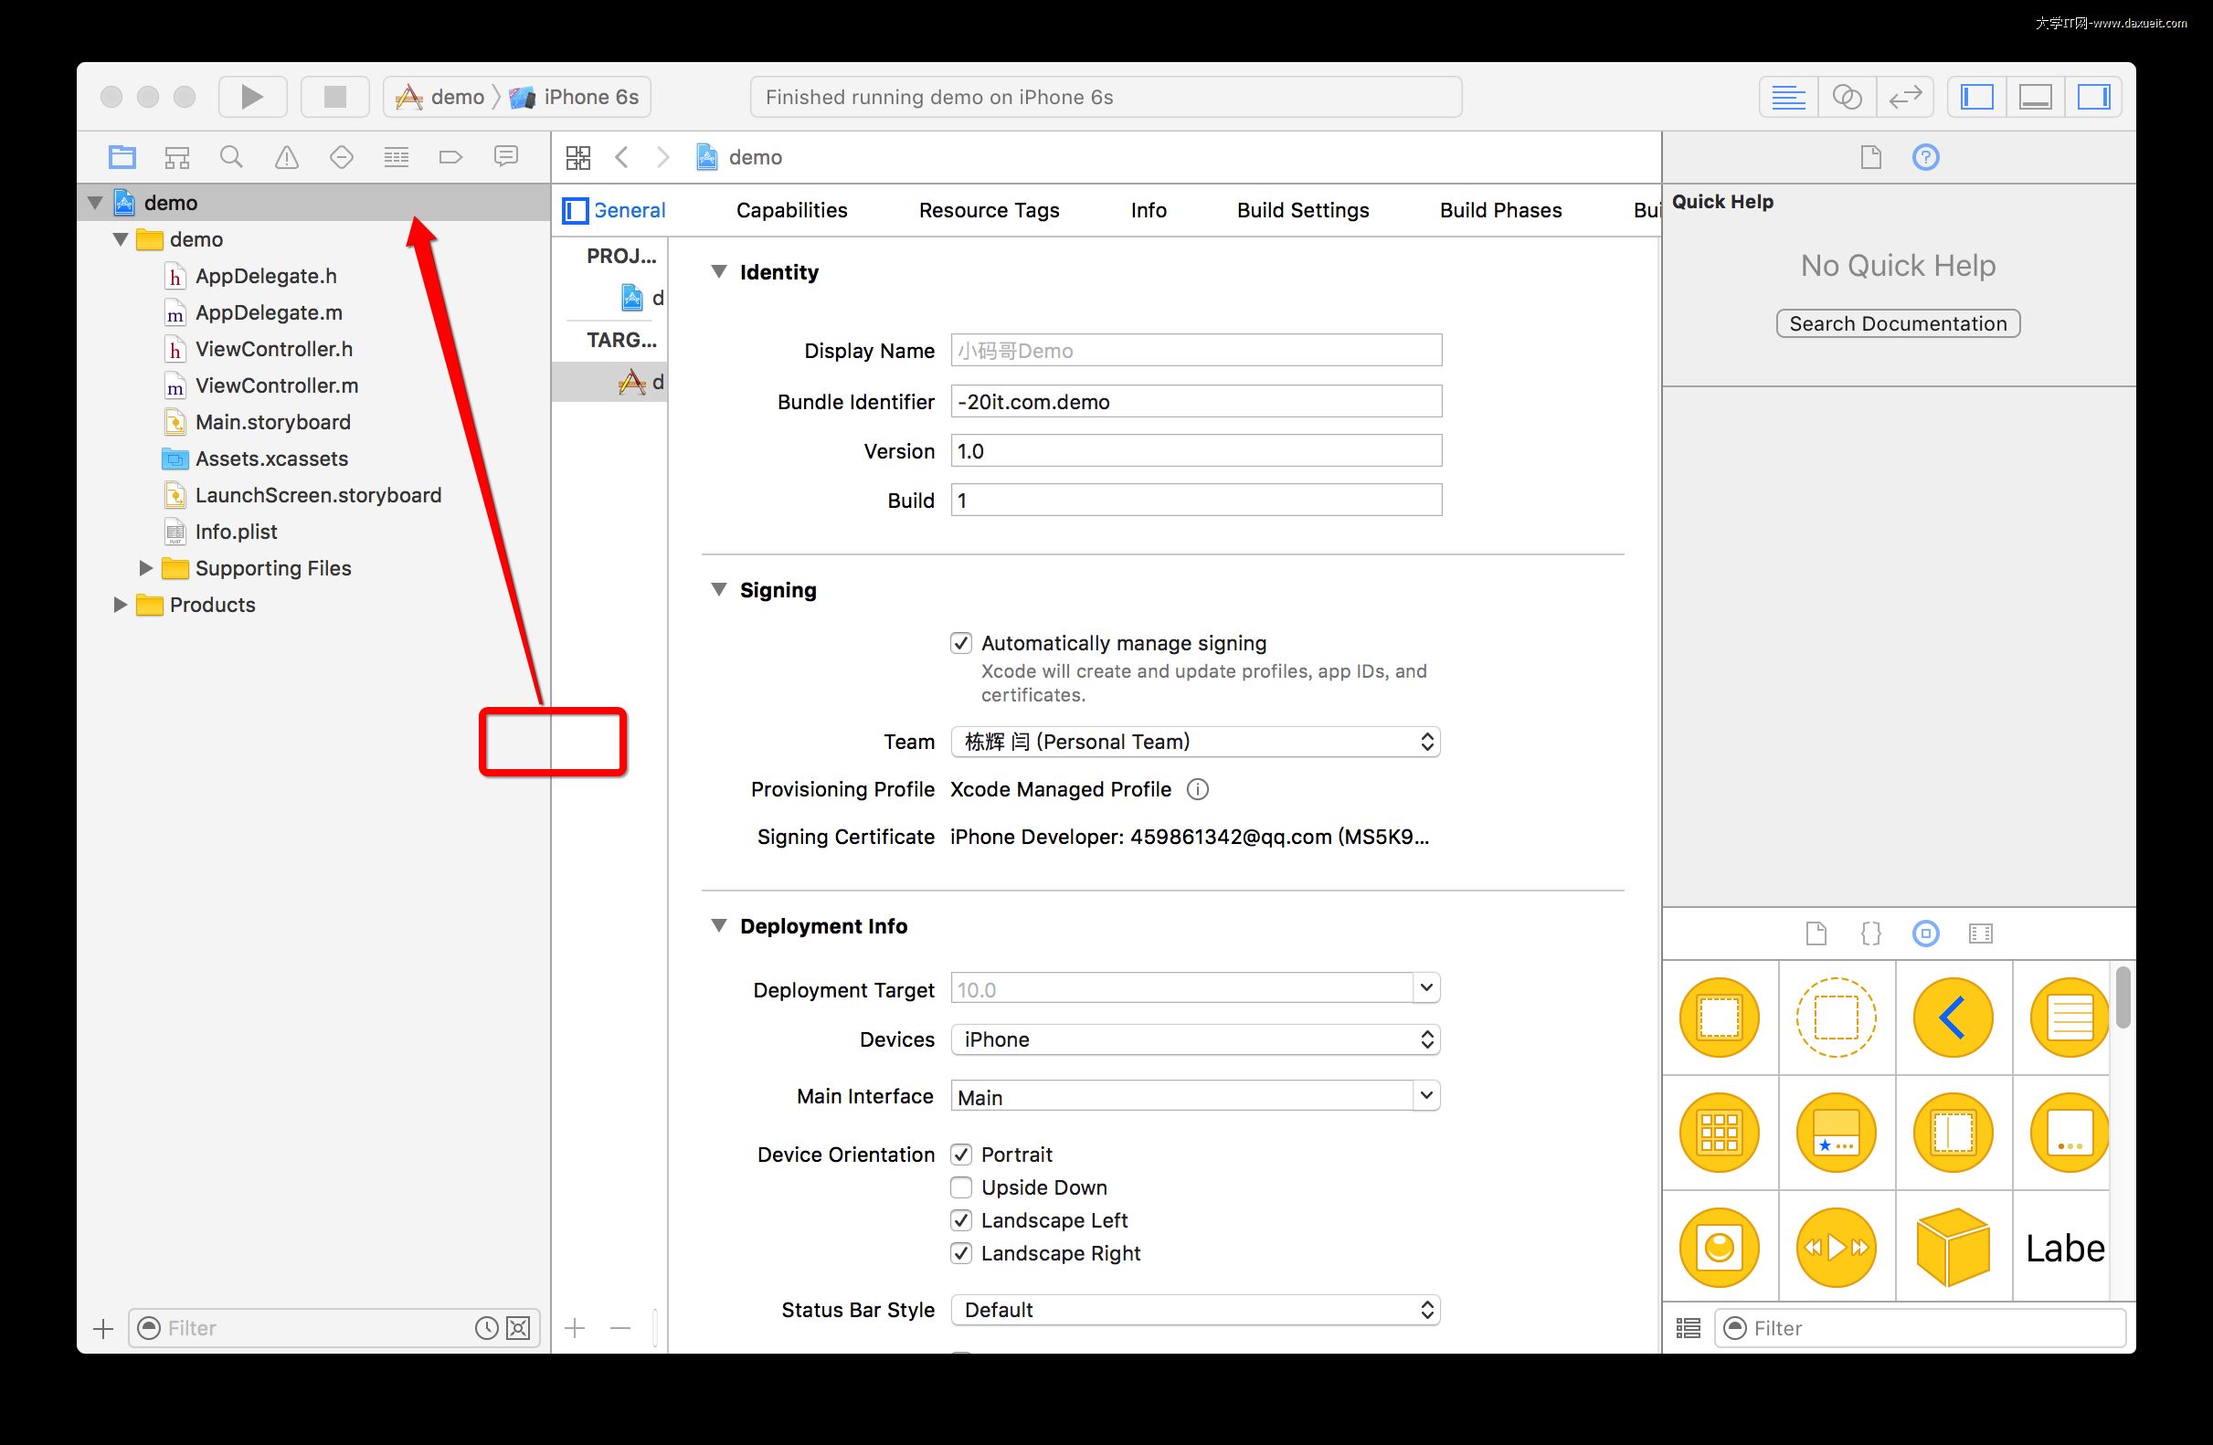Expand the Supporting Files folder

click(x=146, y=568)
